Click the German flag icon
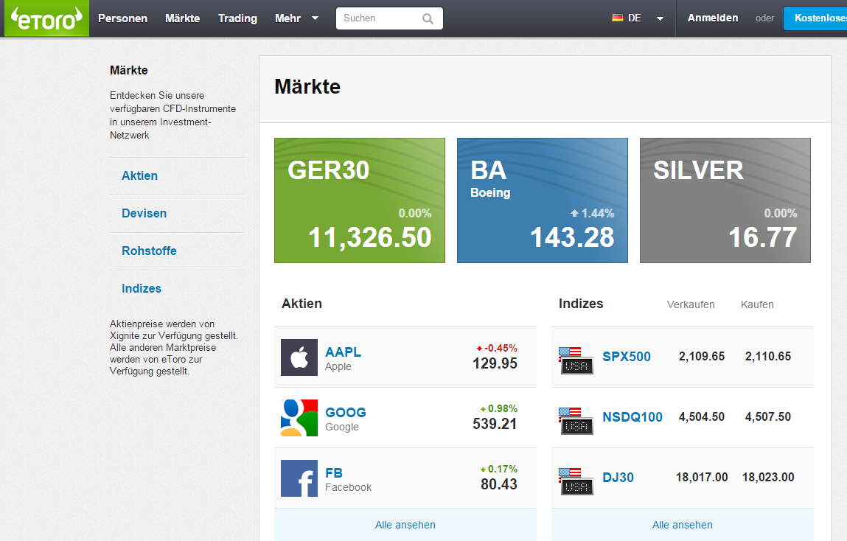This screenshot has height=541, width=847. tap(618, 18)
